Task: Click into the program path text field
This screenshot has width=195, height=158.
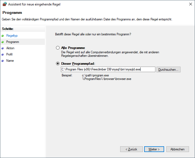Action: point(108,69)
